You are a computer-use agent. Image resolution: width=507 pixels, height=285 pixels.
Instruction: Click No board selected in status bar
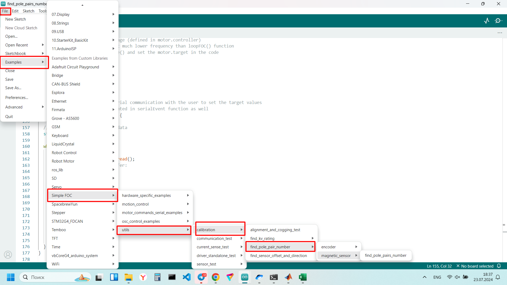(x=477, y=266)
